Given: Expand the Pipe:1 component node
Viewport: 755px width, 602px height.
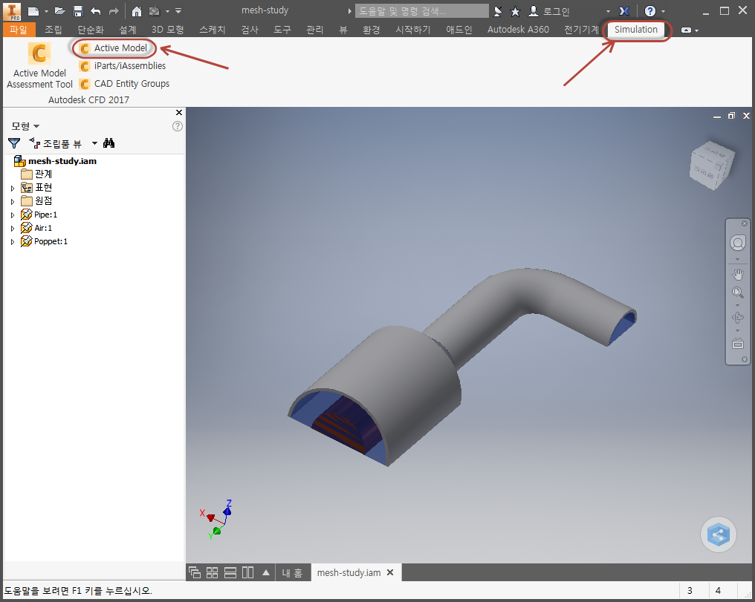Looking at the screenshot, I should coord(13,215).
